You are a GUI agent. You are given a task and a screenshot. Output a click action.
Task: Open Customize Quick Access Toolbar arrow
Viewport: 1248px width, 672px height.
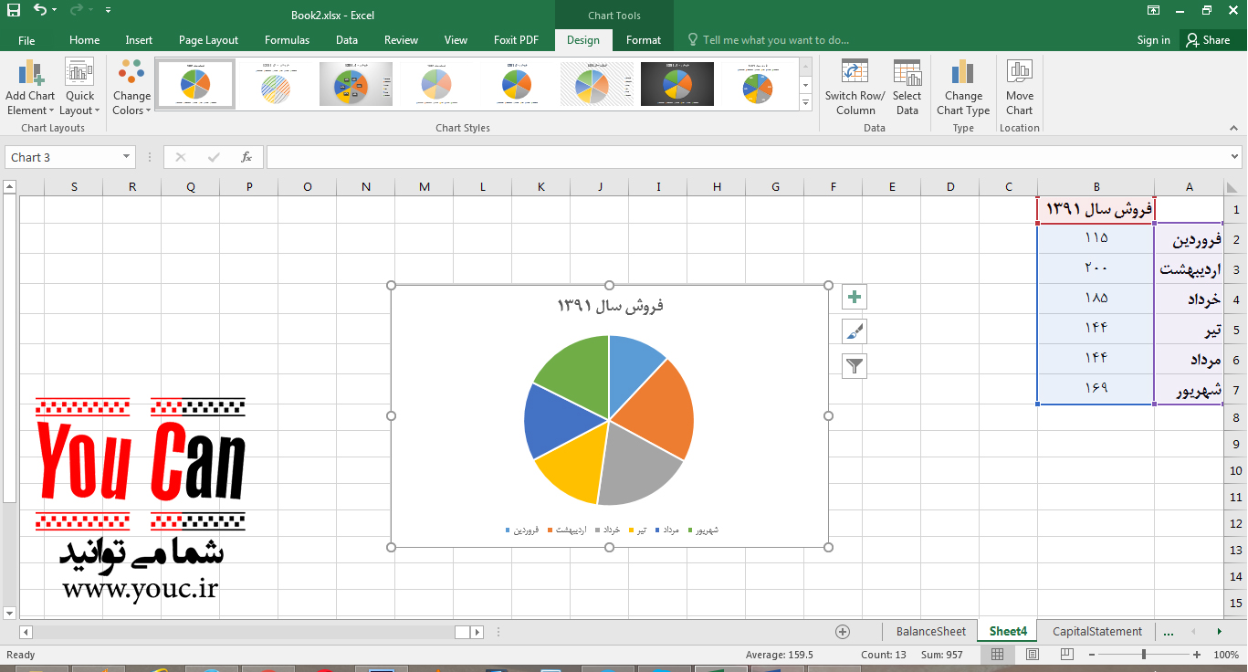click(109, 11)
